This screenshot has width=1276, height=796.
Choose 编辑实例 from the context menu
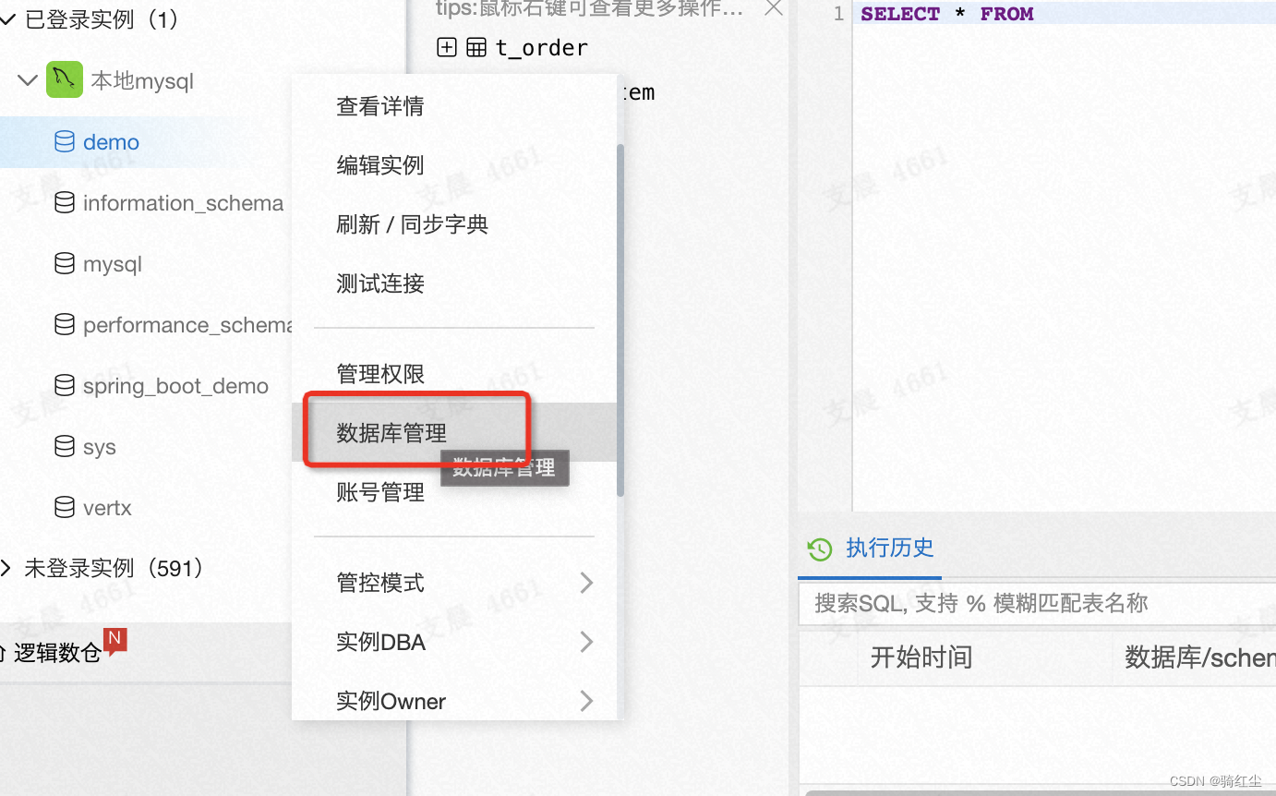click(x=380, y=165)
